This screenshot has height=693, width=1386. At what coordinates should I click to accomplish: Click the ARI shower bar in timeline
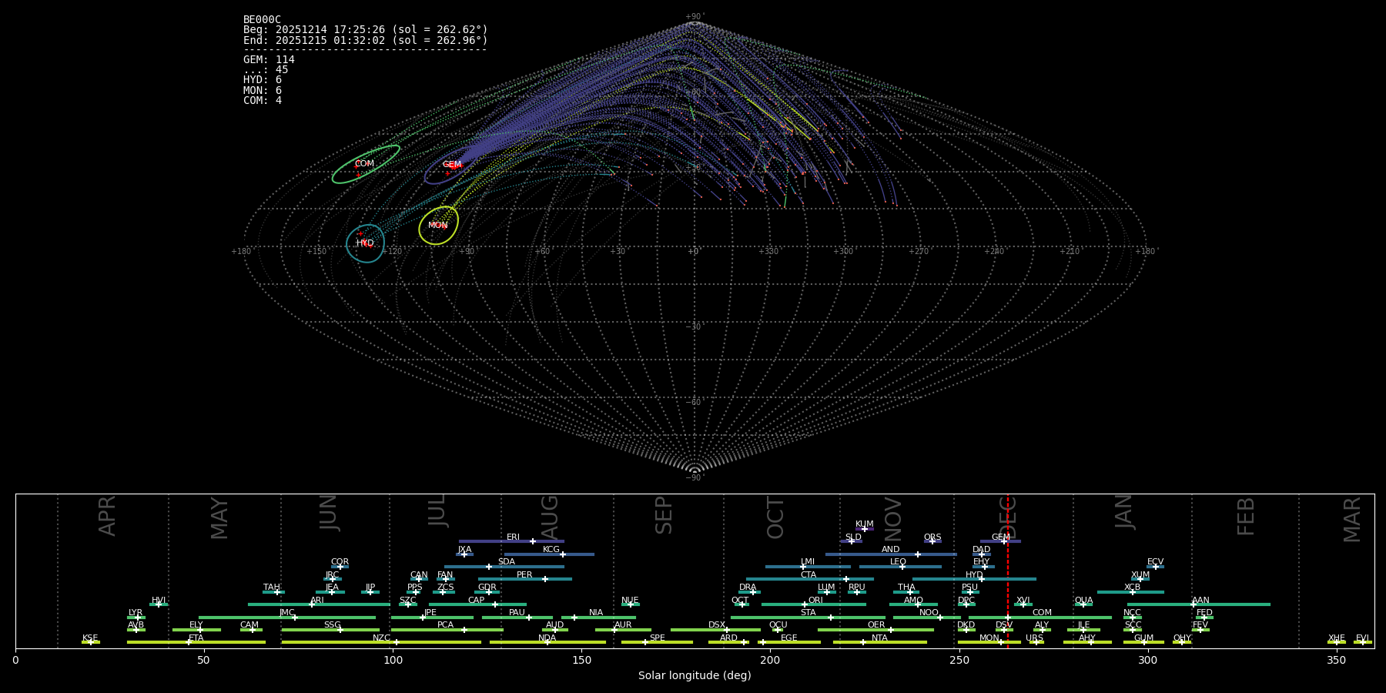319,604
